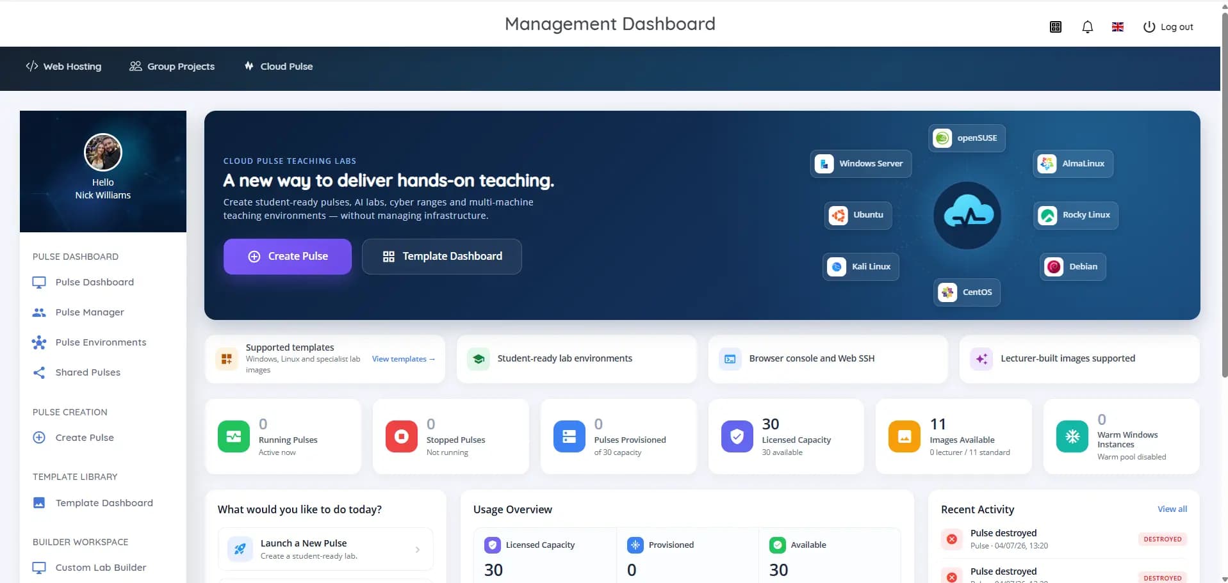Screen dimensions: 1228x583
Task: Open the notifications bell
Action: (x=1087, y=27)
